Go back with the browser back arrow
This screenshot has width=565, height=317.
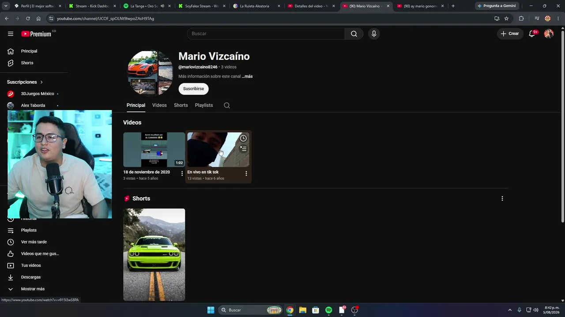(x=7, y=18)
